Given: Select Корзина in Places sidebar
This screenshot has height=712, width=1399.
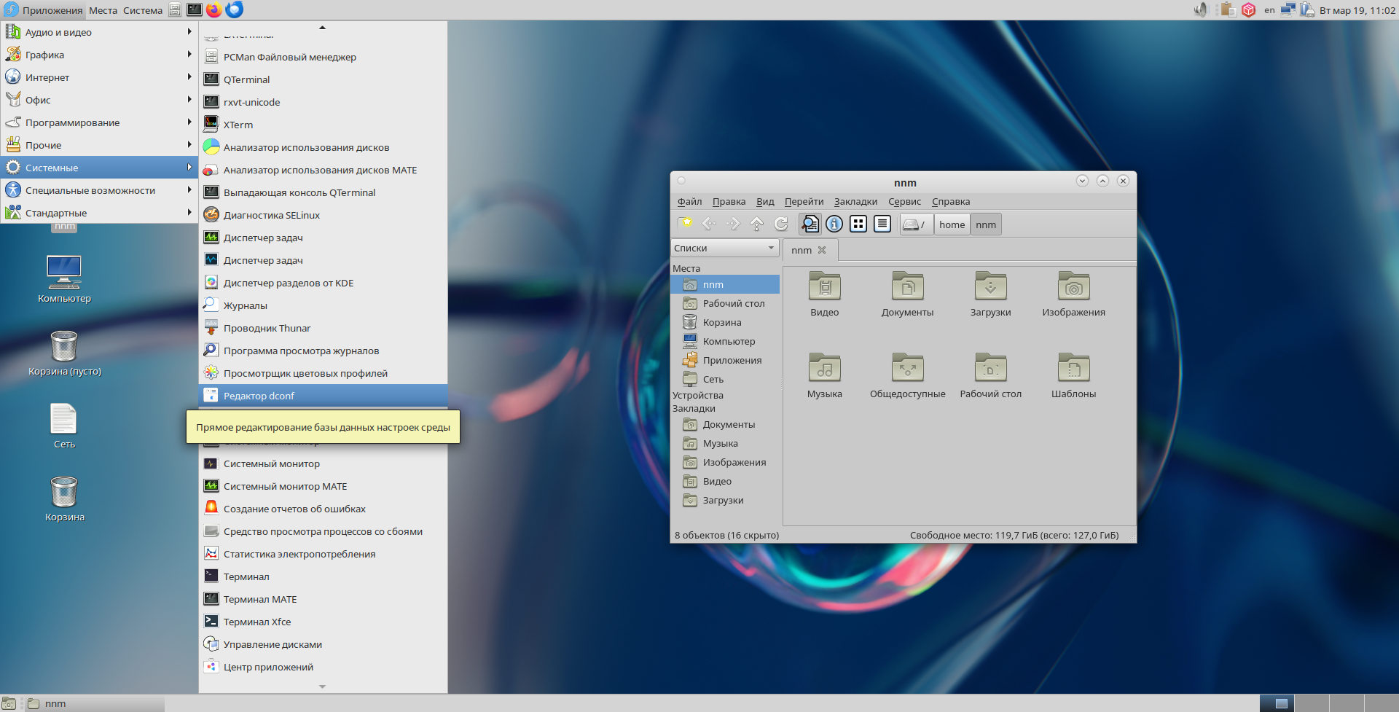Looking at the screenshot, I should coord(721,322).
